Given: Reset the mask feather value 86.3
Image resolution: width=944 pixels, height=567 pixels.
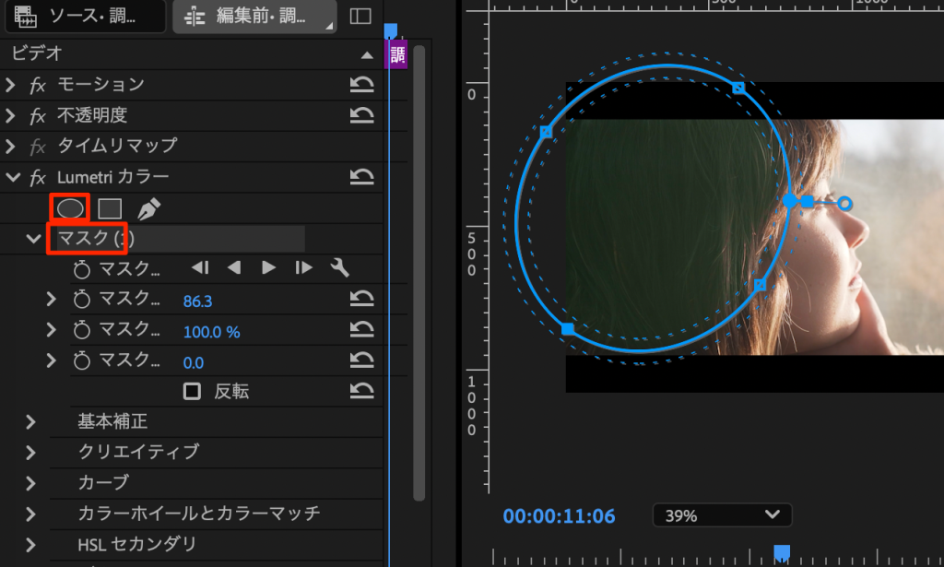Looking at the screenshot, I should pos(361,300).
